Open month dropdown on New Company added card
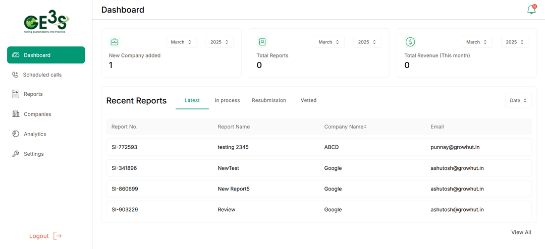Viewport: 545px width, 249px height. coord(182,42)
